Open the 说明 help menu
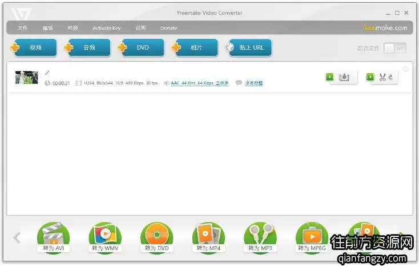The height and width of the screenshot is (266, 419). tap(140, 28)
